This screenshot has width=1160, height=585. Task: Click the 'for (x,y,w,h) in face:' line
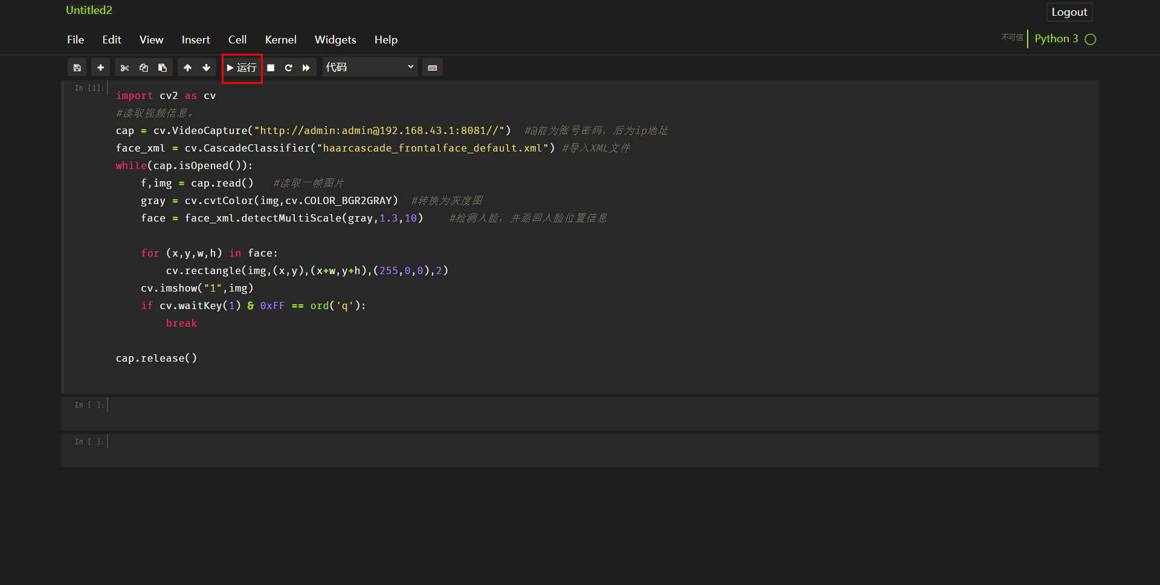point(209,254)
